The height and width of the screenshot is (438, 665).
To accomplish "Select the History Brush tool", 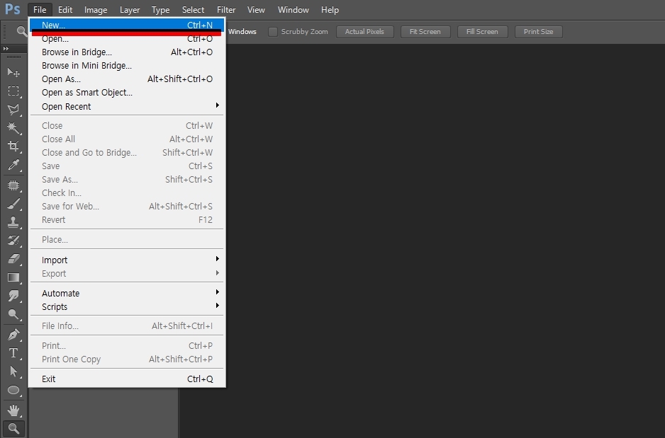I will point(13,241).
